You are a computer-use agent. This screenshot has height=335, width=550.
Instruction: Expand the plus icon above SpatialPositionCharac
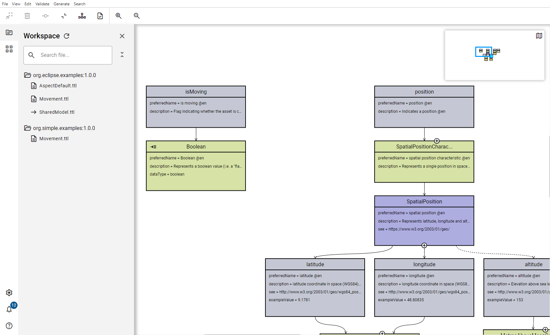tap(437, 140)
